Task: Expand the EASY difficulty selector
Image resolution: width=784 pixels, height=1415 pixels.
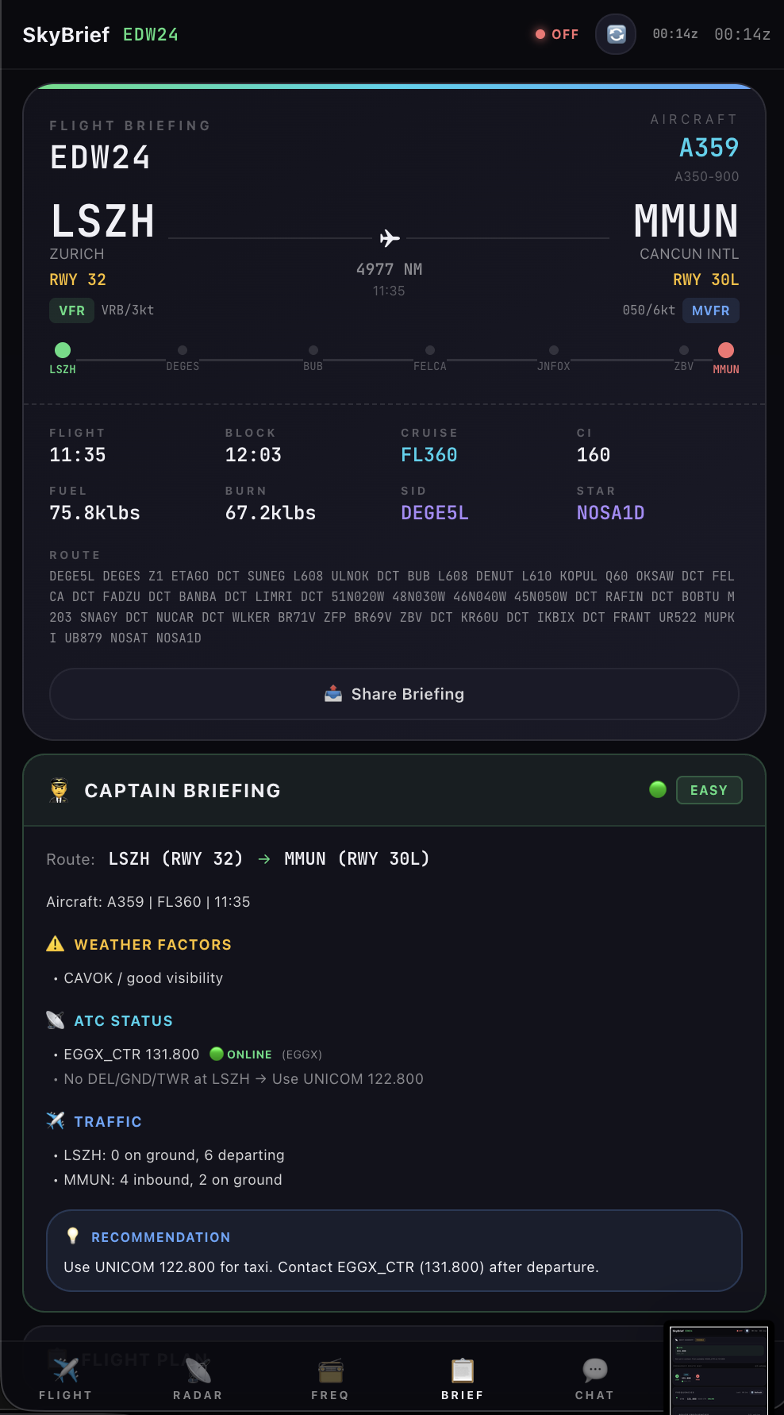Action: coord(709,789)
